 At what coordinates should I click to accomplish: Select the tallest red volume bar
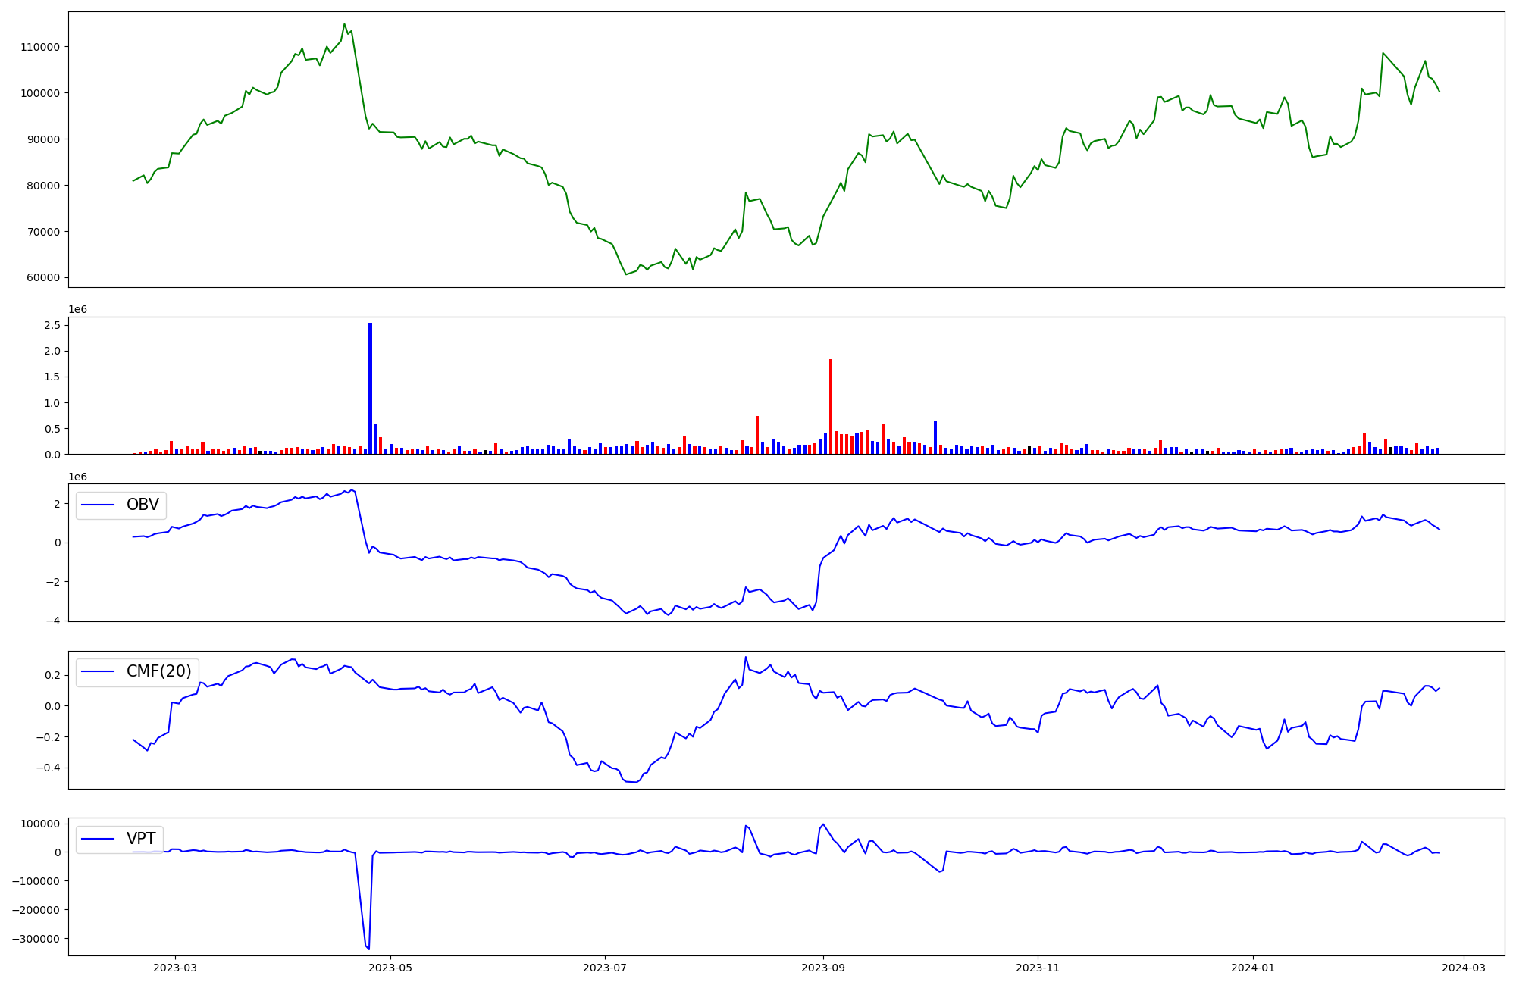pos(831,406)
